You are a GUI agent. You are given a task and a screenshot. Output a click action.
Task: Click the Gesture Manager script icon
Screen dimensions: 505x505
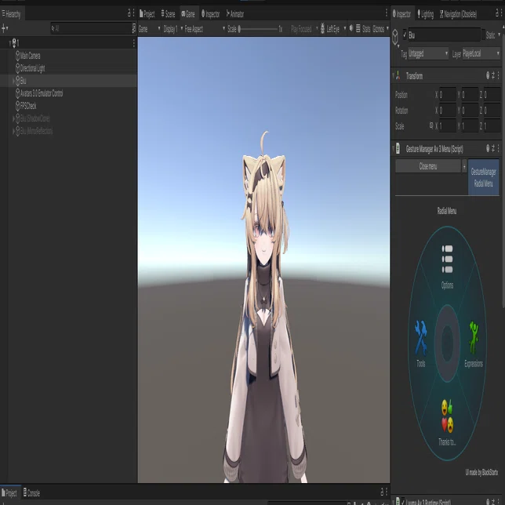[x=398, y=148]
